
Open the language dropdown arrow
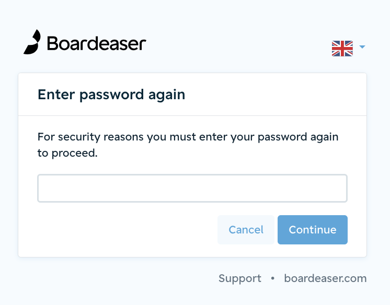point(362,46)
